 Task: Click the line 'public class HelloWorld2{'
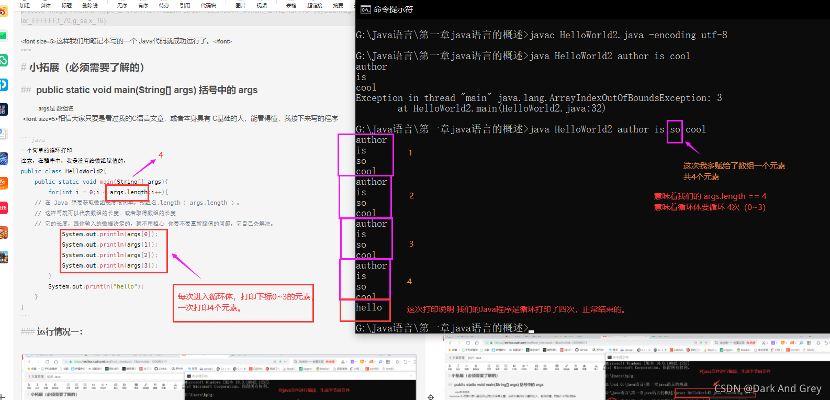(x=64, y=171)
